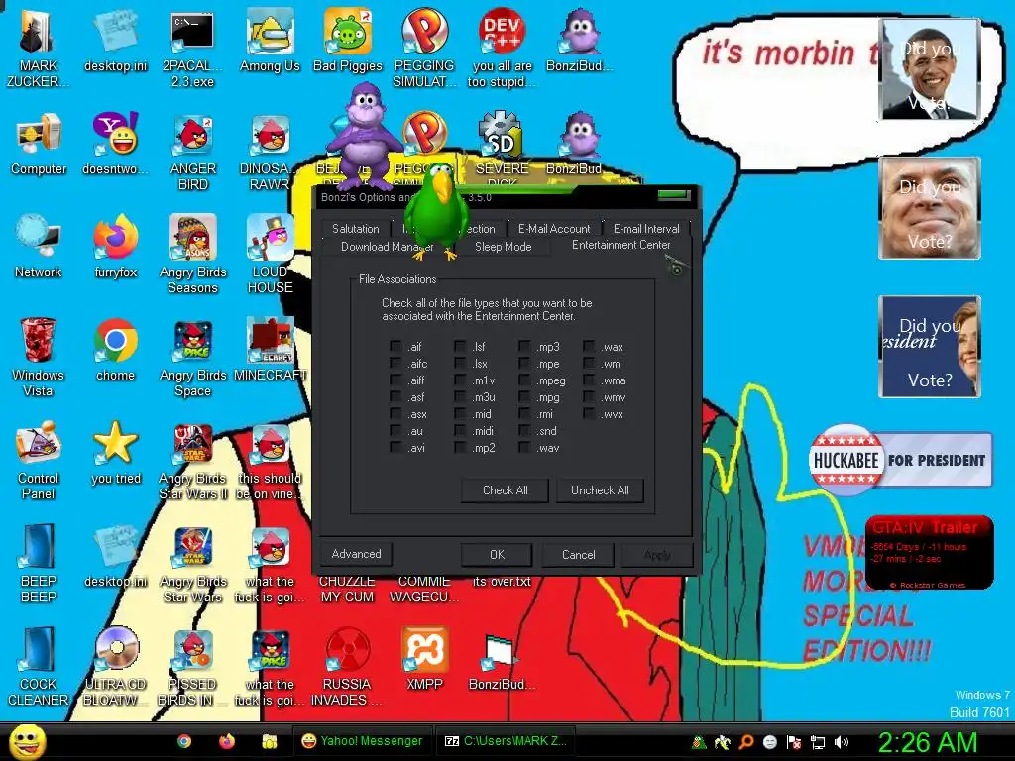1015x761 pixels.
Task: Switch to the E-mail Interval tab
Action: pos(646,229)
